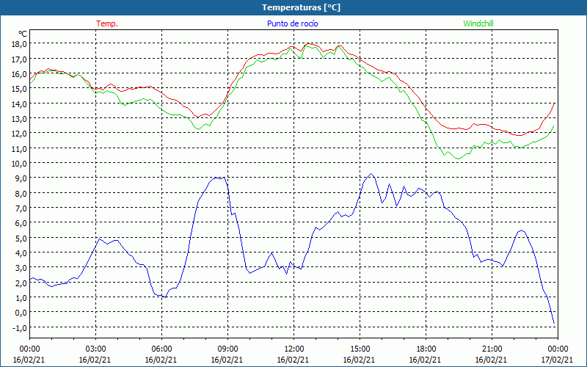This screenshot has width=587, height=367.
Task: Click the '16/02/21' date under 09:00
Action: click(227, 360)
